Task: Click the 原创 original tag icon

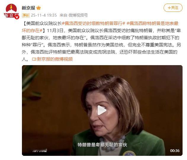Action: [x=26, y=15]
